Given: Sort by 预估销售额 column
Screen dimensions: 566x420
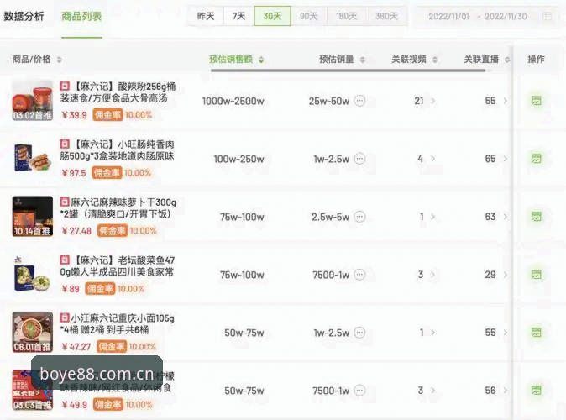Looking at the screenshot, I should click(261, 60).
